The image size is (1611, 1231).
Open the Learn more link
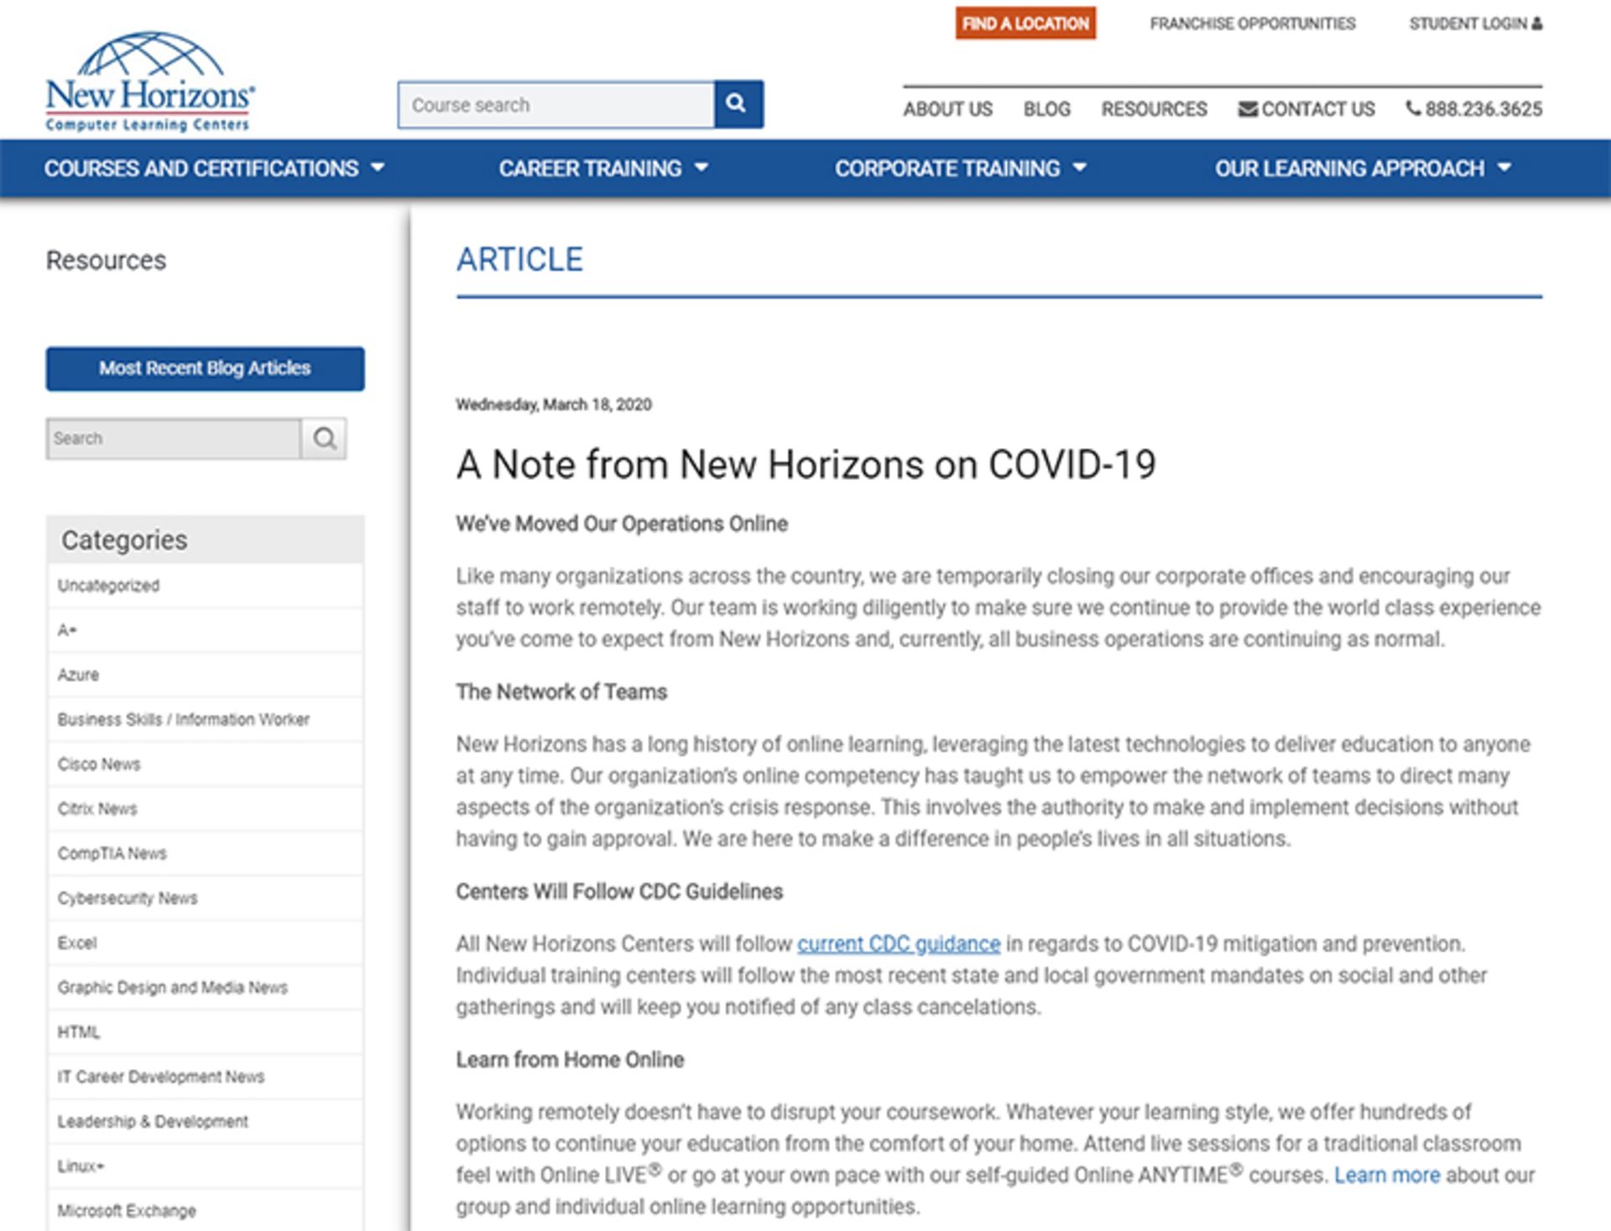click(1386, 1175)
